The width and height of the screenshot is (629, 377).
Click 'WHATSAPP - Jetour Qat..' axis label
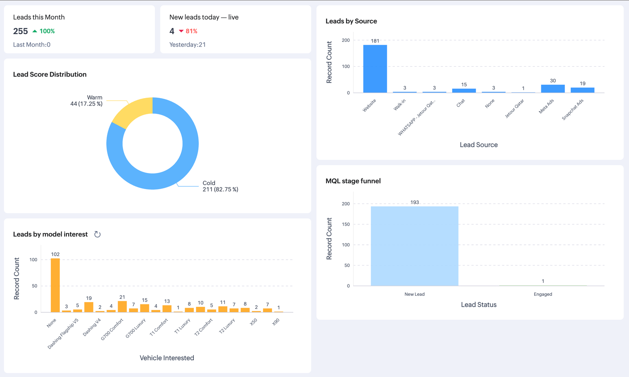point(417,118)
